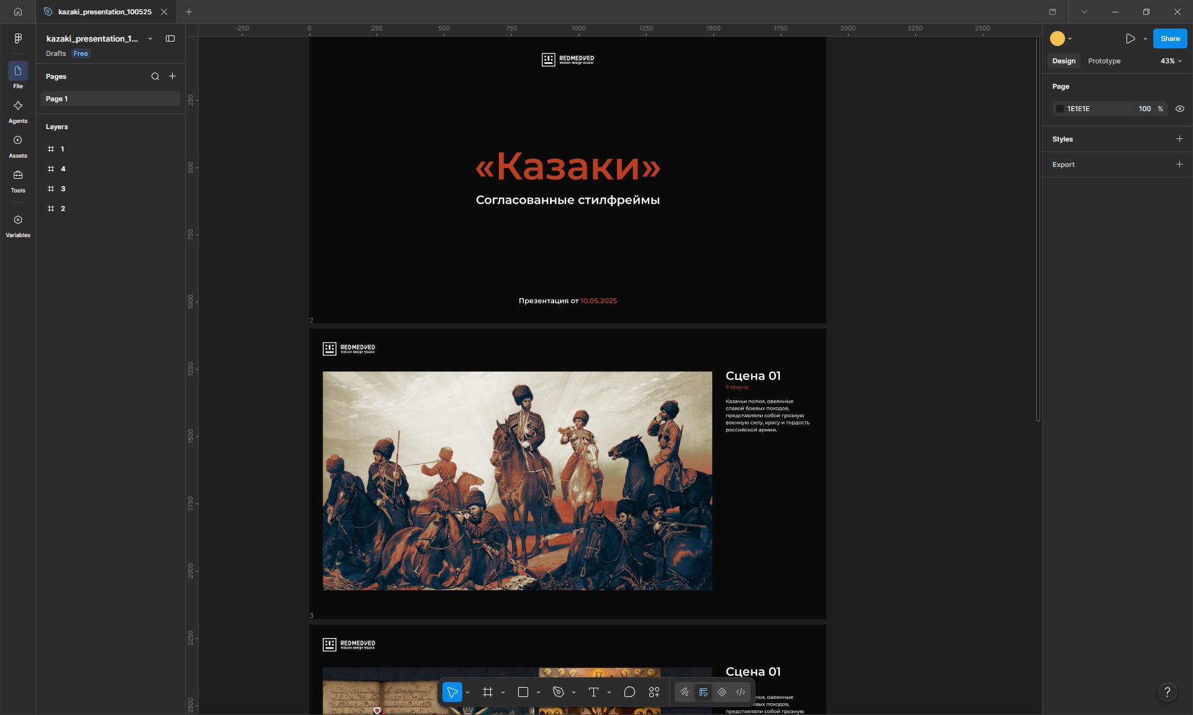Image resolution: width=1193 pixels, height=715 pixels.
Task: Select layer frame 2
Action: (x=111, y=209)
